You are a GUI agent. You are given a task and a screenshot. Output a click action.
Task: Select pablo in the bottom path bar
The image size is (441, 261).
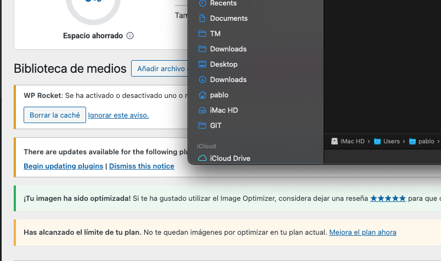426,141
